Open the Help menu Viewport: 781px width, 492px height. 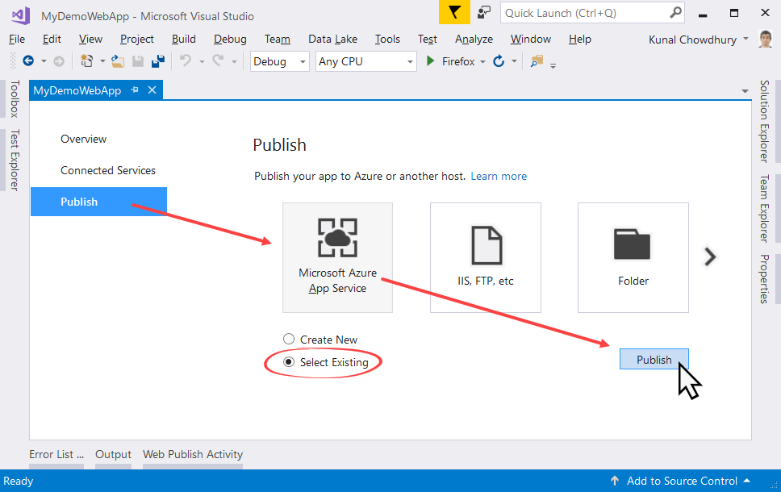[580, 39]
